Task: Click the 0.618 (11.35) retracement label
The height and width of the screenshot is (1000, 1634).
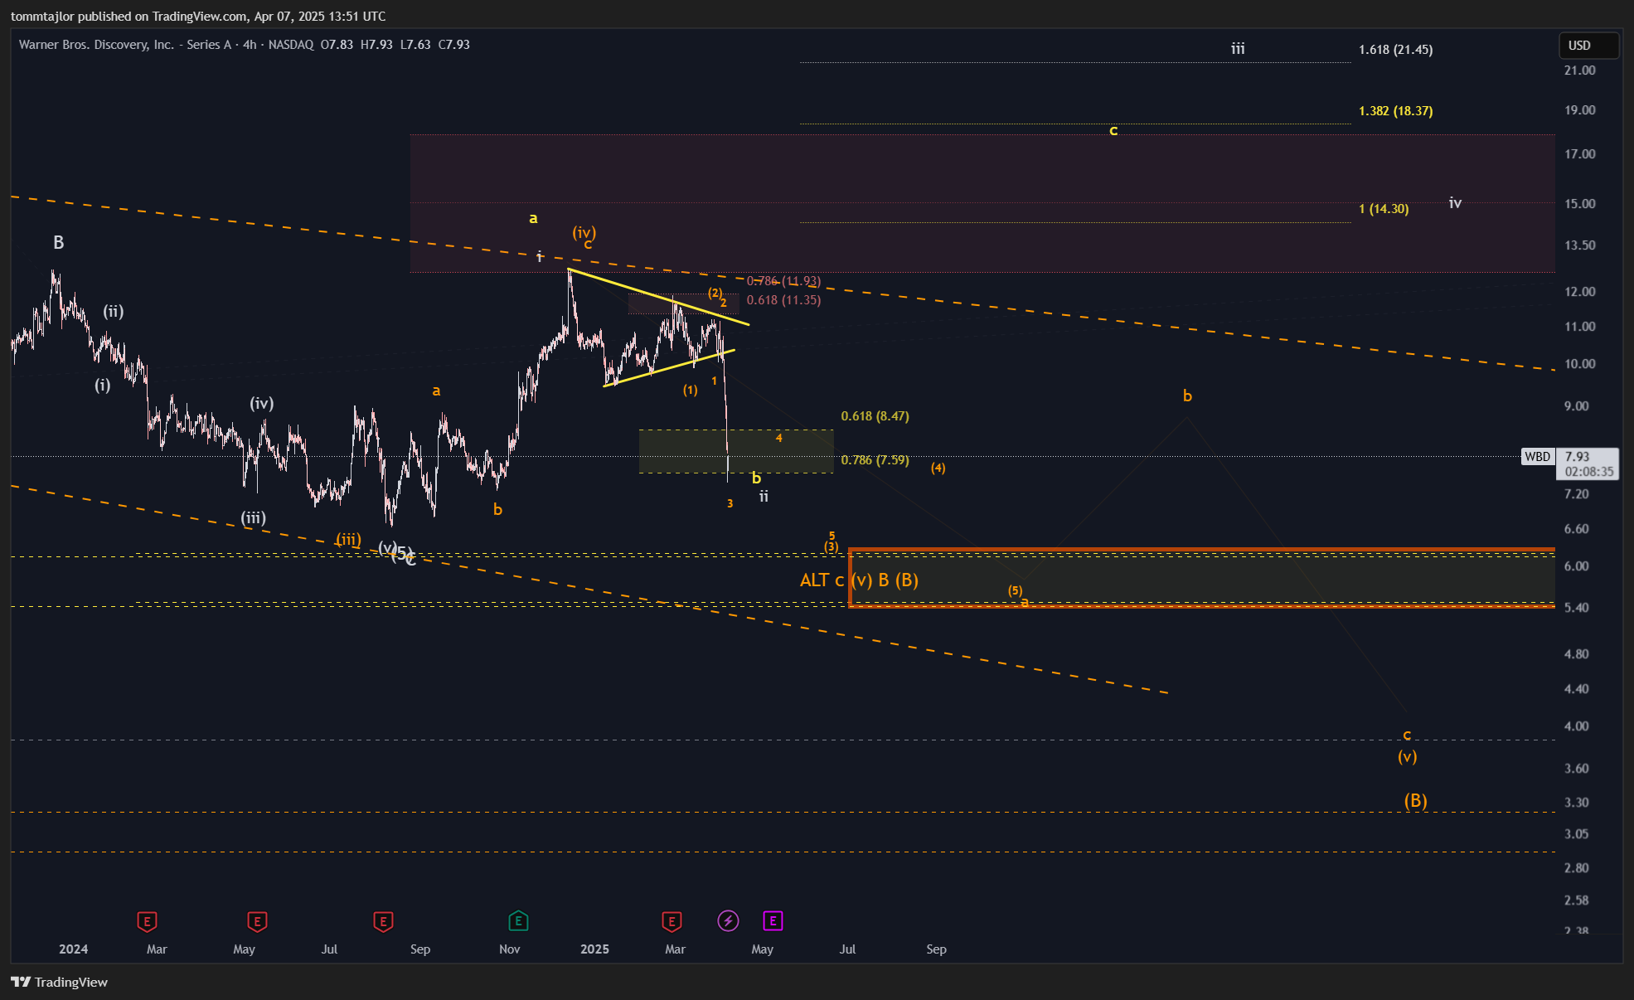Action: click(783, 300)
